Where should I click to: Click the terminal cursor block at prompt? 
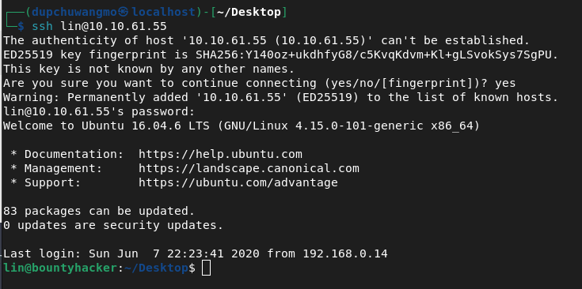[206, 268]
